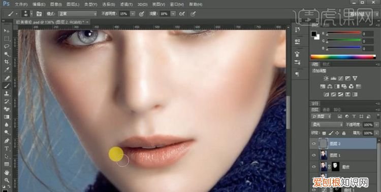Select the Healing Brush tool
Viewport: 381px width, 192px height.
pos(7,78)
